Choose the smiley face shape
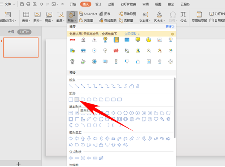 [x=150, y=119]
